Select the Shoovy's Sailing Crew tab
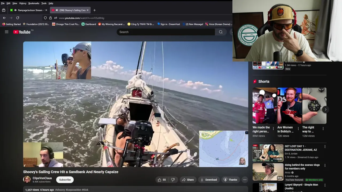The height and width of the screenshot is (192, 342). (x=71, y=10)
